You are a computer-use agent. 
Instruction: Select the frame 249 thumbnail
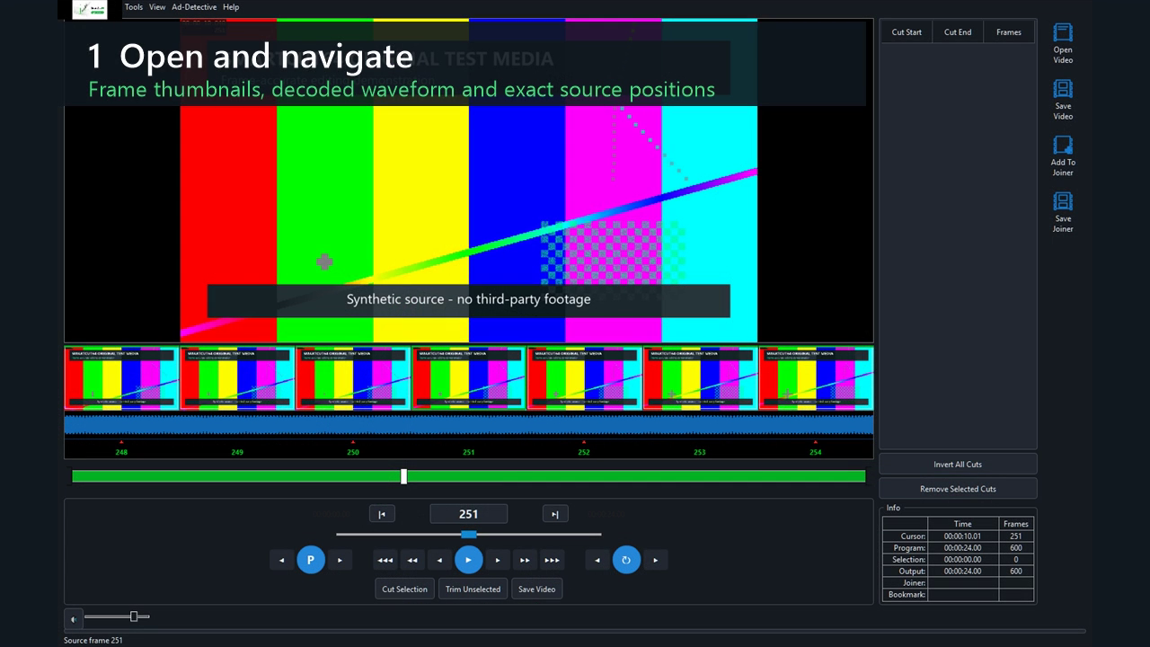[237, 378]
